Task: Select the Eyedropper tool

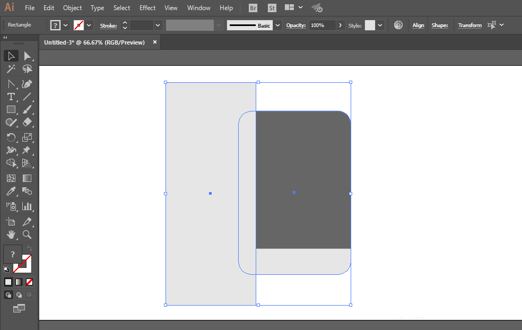Action: pos(11,192)
